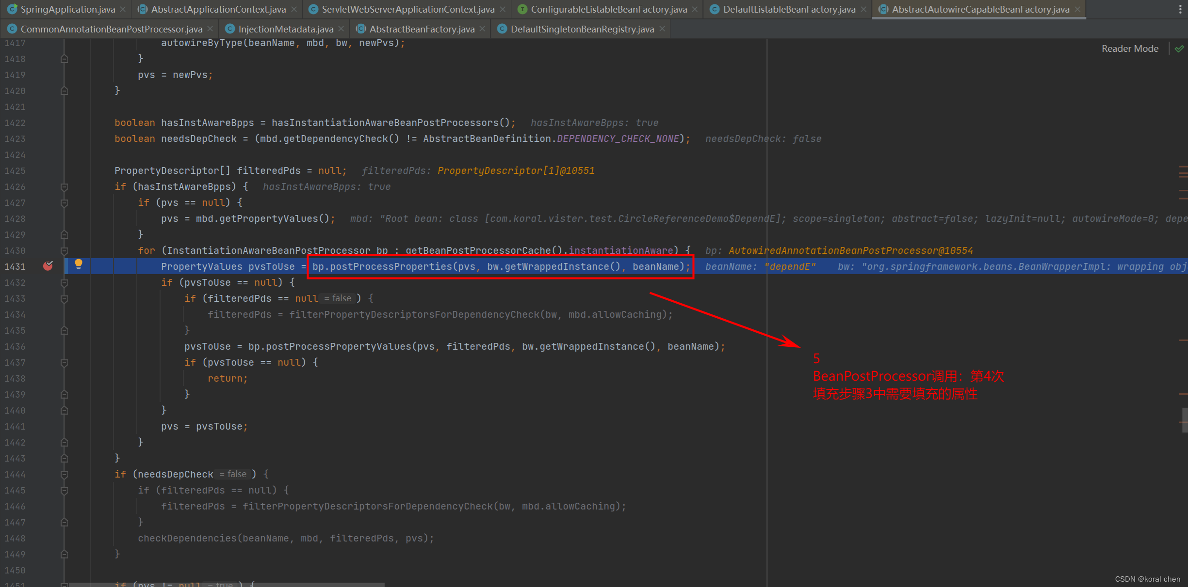Collapse the code block at line 1426

pyautogui.click(x=64, y=187)
